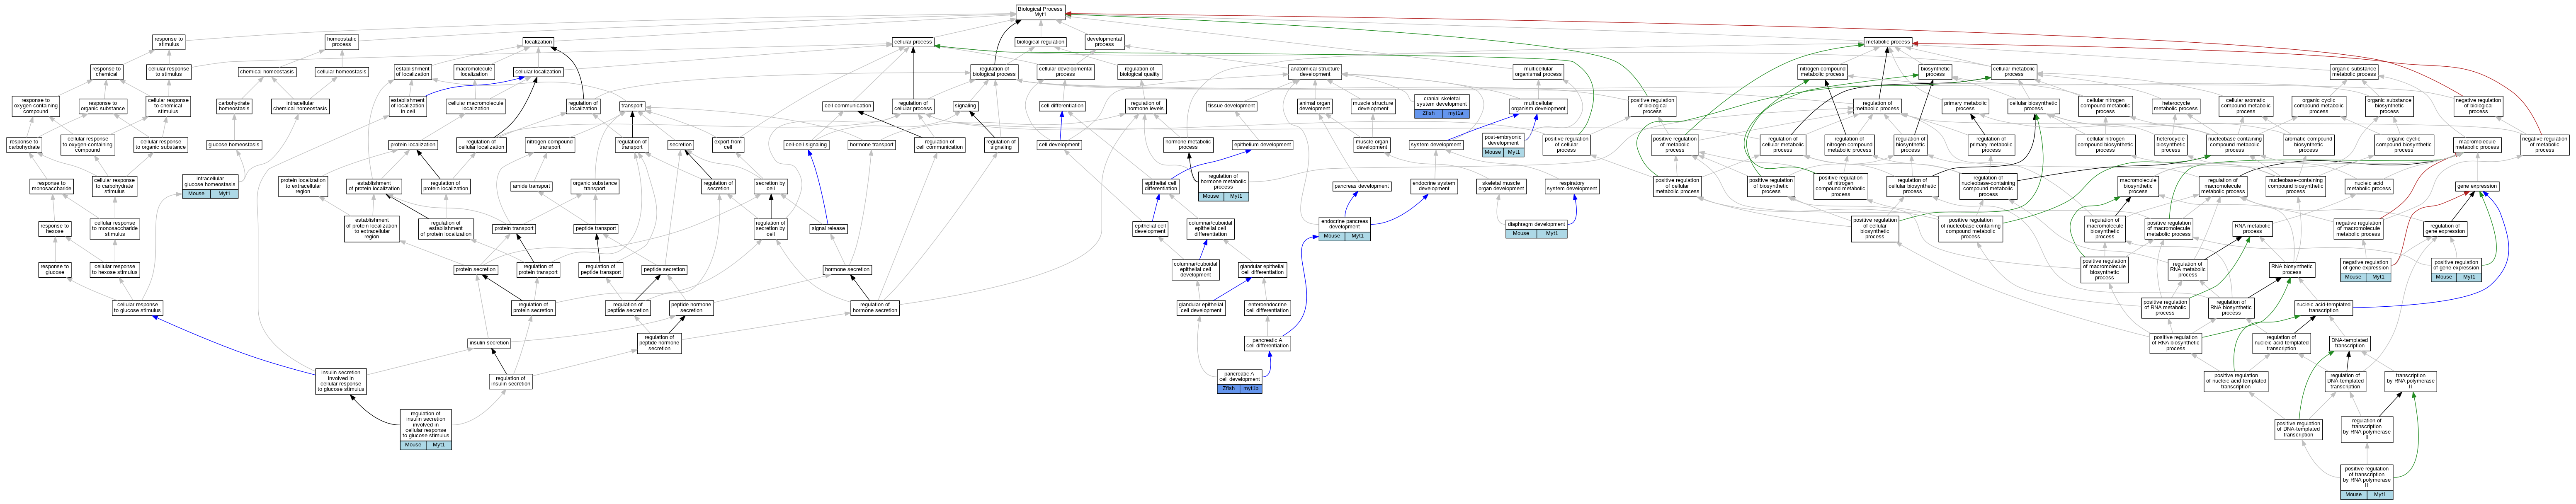Click the 'response to hexose' node
Viewport: 2576px width, 504px height.
coord(55,229)
